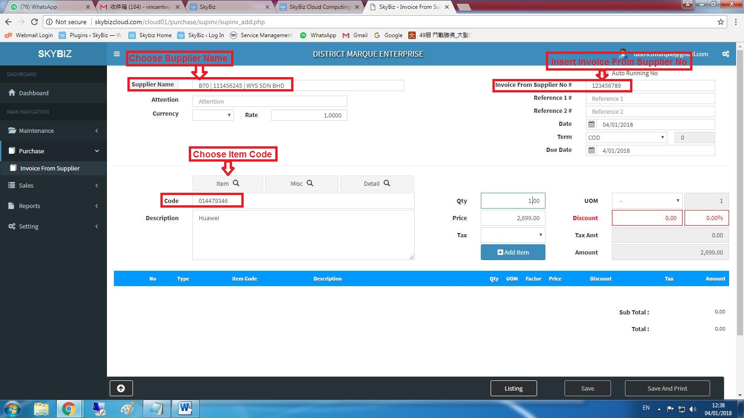
Task: Click the Save And Print button
Action: 667,388
